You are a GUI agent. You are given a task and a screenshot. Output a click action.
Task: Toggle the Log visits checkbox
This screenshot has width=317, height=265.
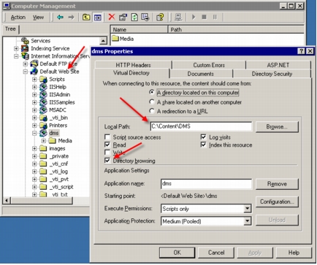[x=203, y=137]
